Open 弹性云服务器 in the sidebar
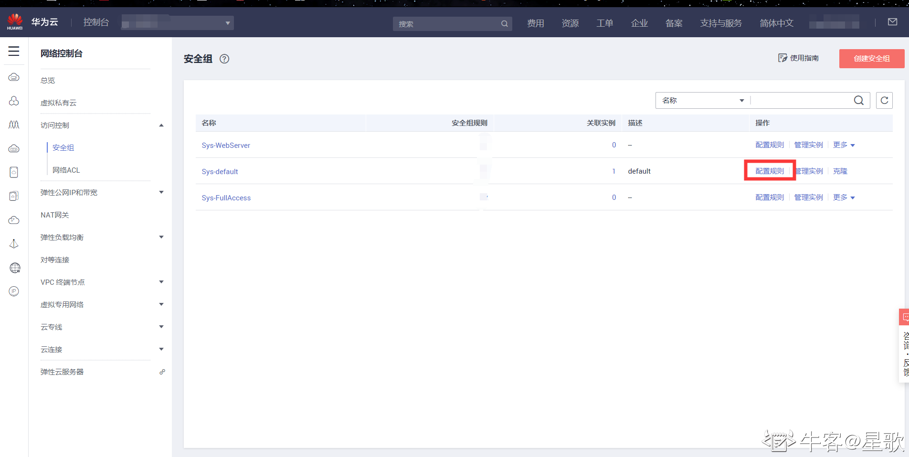The height and width of the screenshot is (457, 909). (62, 372)
